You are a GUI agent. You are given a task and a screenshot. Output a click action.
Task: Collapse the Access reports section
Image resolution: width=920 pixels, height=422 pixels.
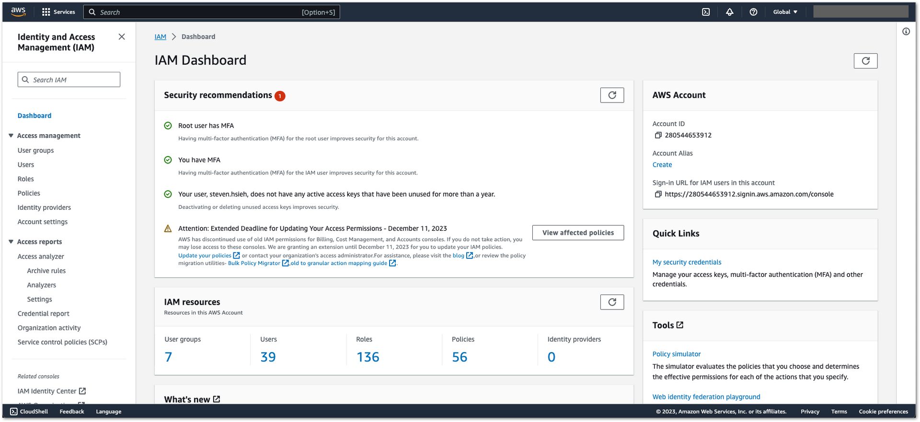pyautogui.click(x=11, y=241)
